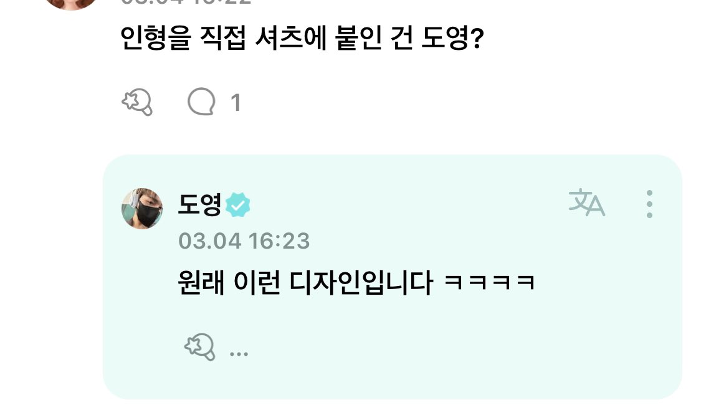This screenshot has width=701, height=415.
Task: Translate 도영's reply with the translate icon
Action: pyautogui.click(x=586, y=203)
